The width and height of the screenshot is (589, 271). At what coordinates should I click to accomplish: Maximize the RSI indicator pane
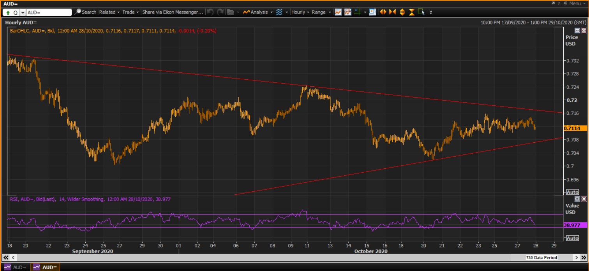pos(577,199)
